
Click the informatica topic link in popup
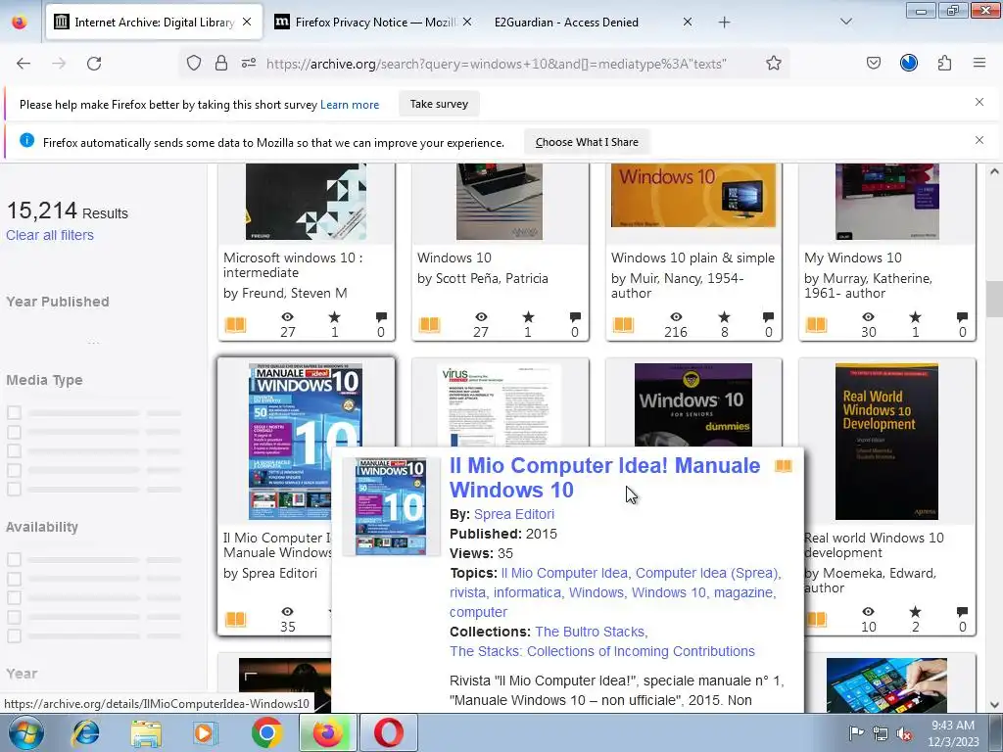click(527, 592)
